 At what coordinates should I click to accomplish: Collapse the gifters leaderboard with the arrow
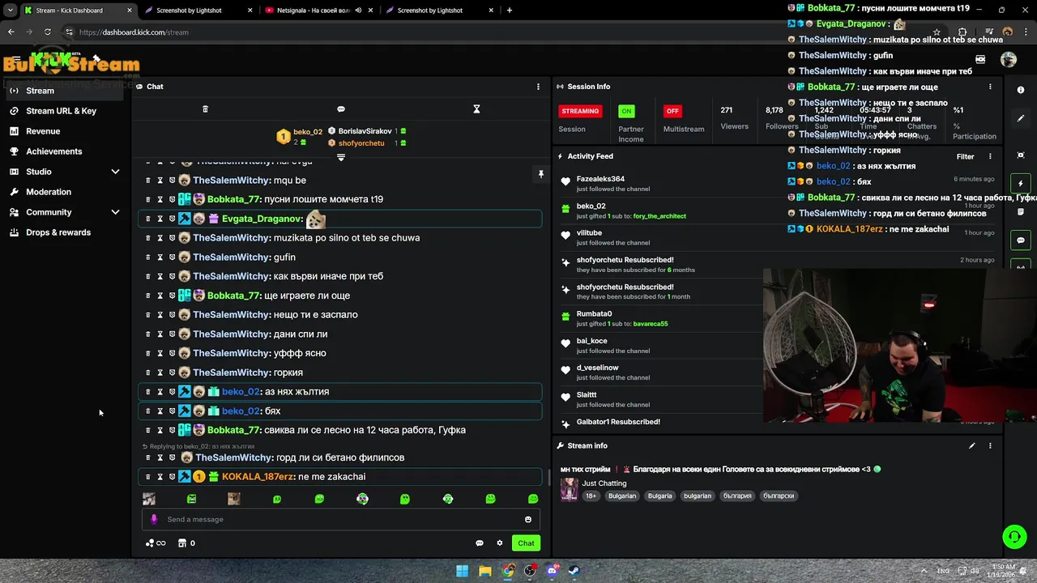pos(341,157)
